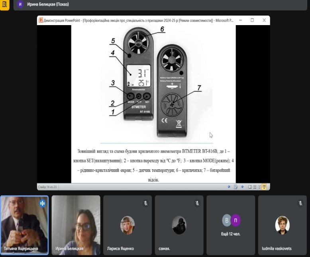310x257 pixels.
Task: Select the Slide Show view icon
Action: [264, 187]
